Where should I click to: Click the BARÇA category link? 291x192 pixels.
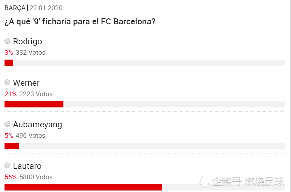click(x=15, y=8)
